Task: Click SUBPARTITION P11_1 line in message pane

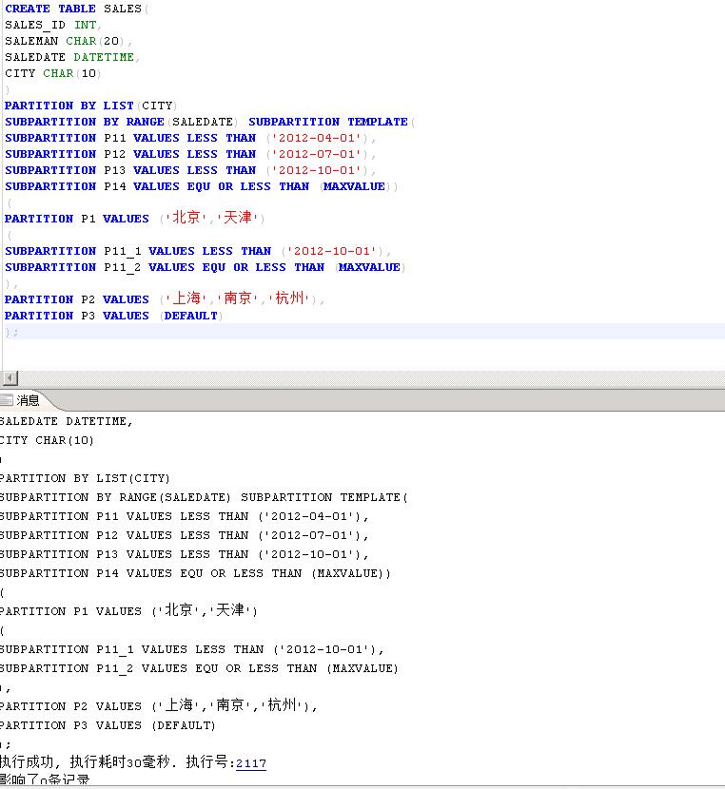Action: [192, 649]
